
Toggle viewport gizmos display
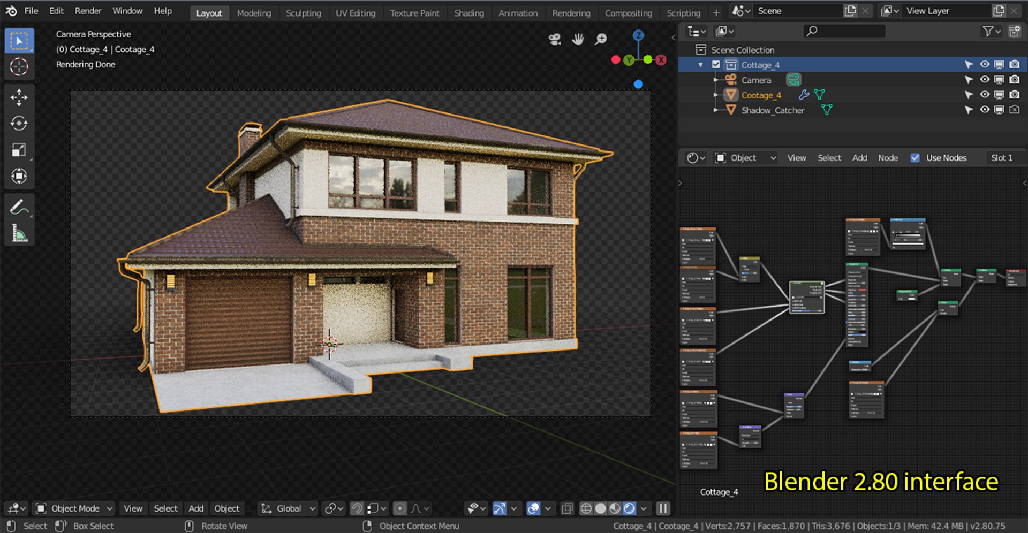click(x=499, y=508)
